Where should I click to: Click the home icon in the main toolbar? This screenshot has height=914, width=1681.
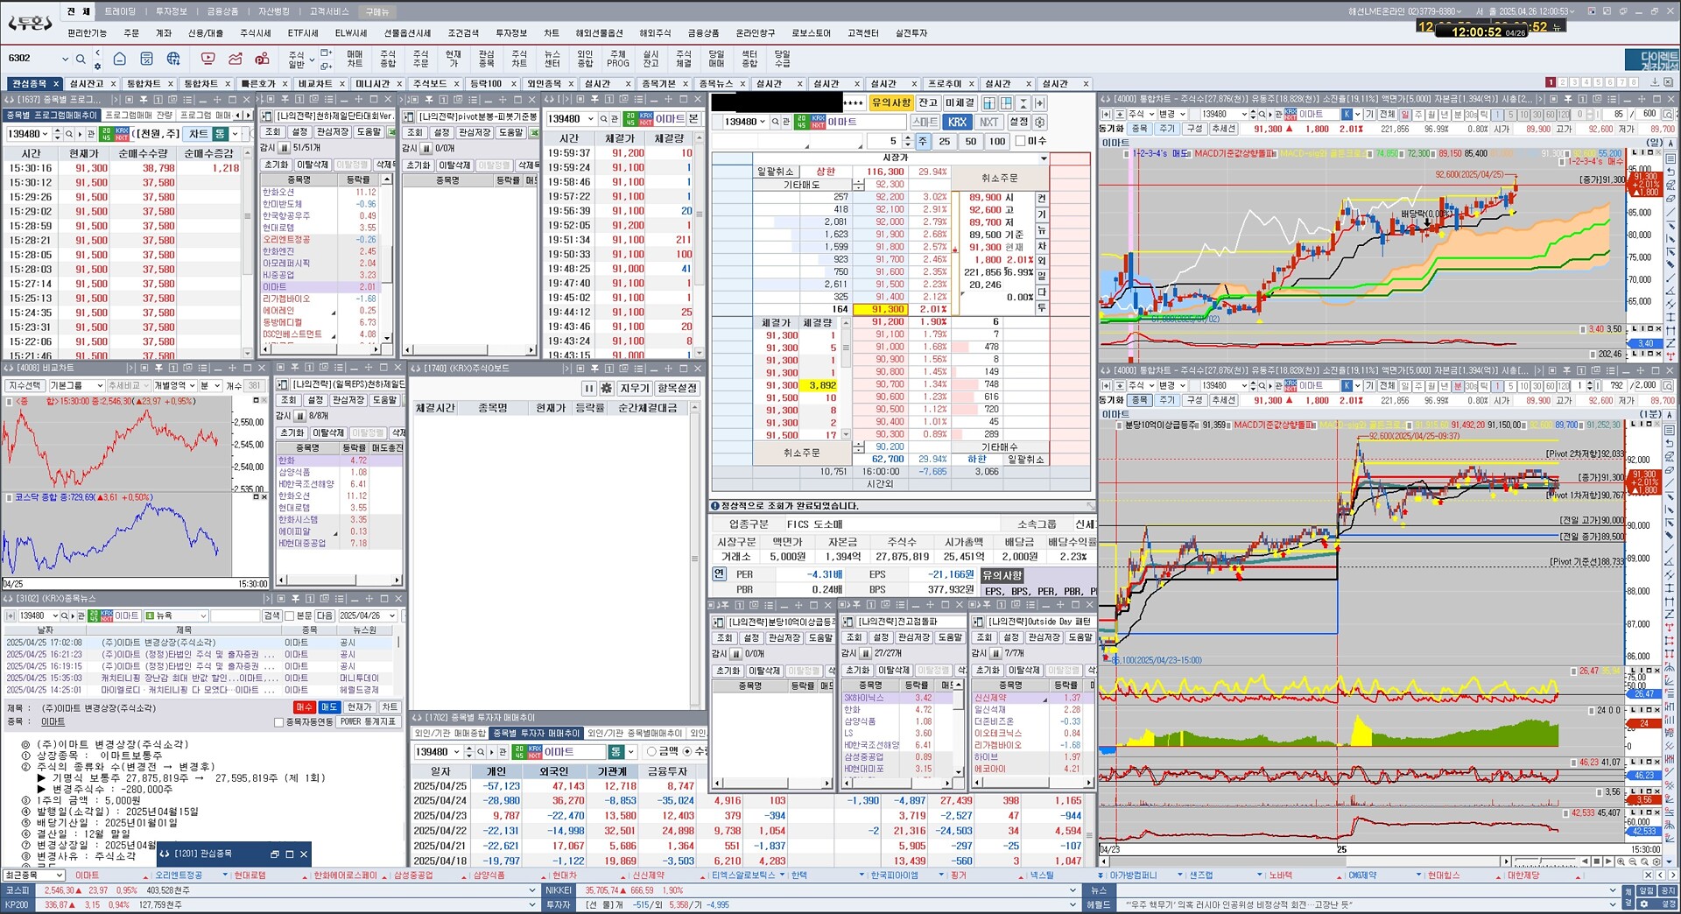point(120,59)
